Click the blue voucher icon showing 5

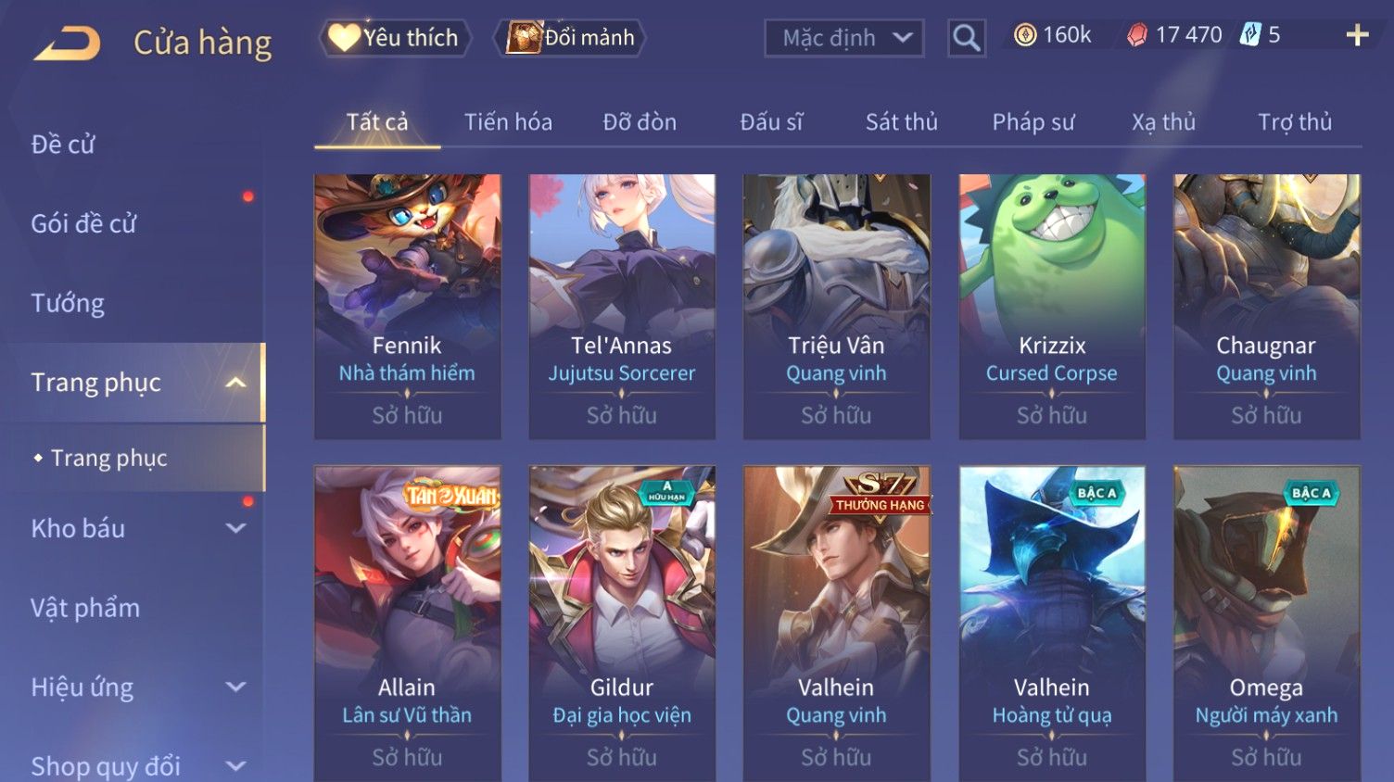[1250, 35]
